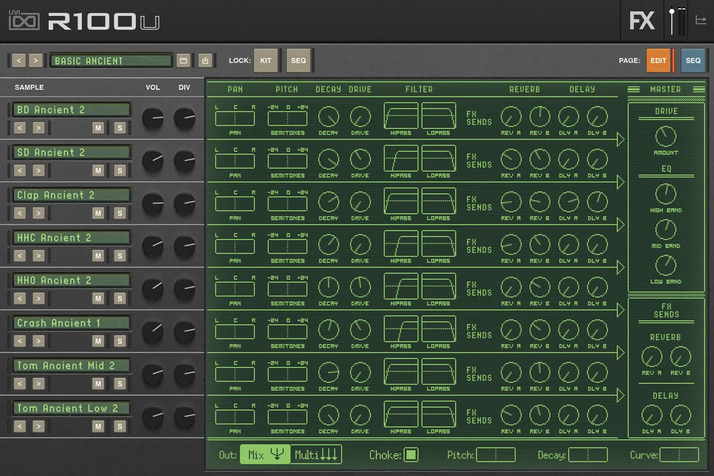714x476 pixels.
Task: Go to previous preset with left arrow
Action: (18, 61)
